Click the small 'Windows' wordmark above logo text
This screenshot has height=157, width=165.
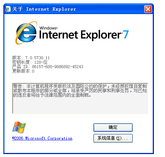pyautogui.click(x=48, y=28)
